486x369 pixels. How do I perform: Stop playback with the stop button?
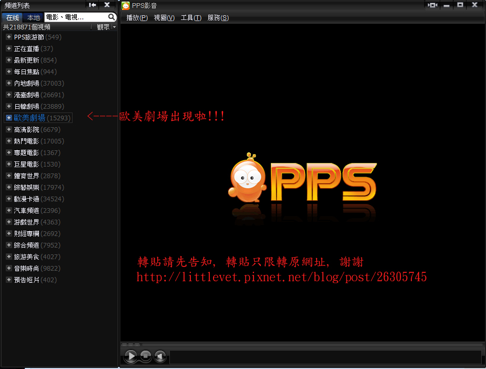coord(145,356)
